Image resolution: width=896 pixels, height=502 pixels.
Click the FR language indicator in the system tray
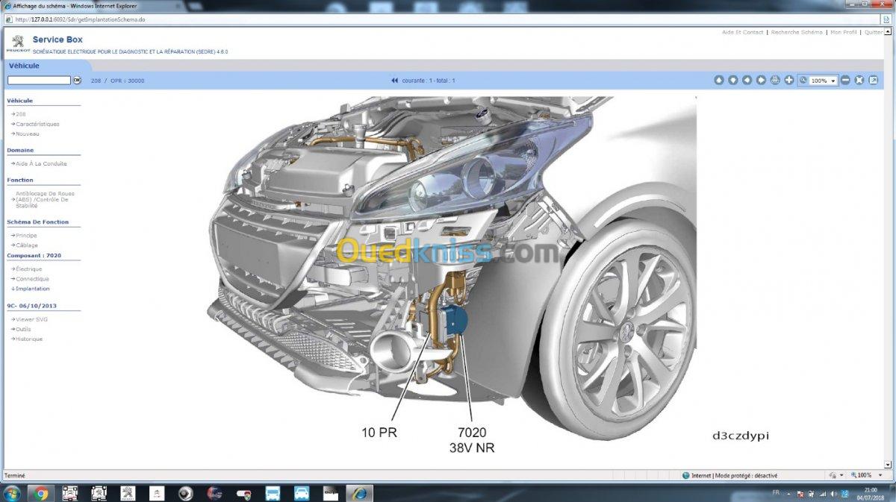[x=776, y=492]
